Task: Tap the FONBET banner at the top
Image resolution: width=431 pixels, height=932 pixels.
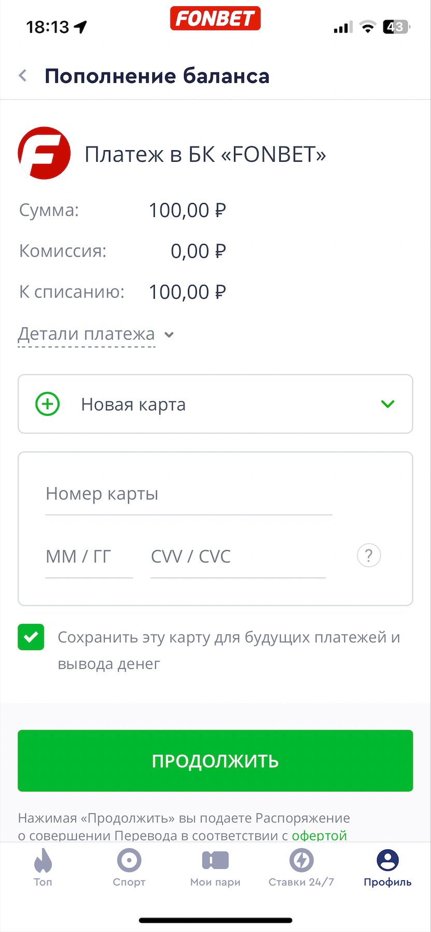Action: [x=215, y=19]
